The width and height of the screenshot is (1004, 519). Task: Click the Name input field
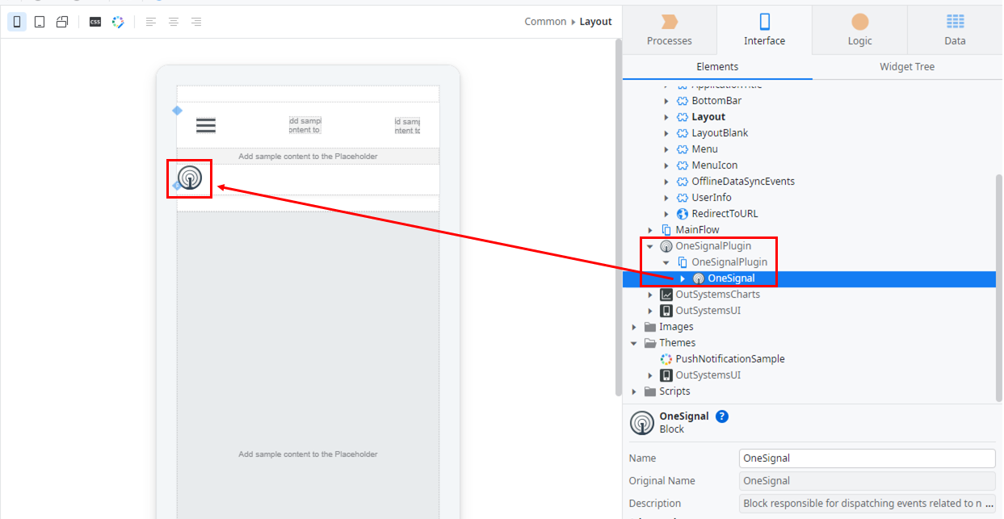867,458
